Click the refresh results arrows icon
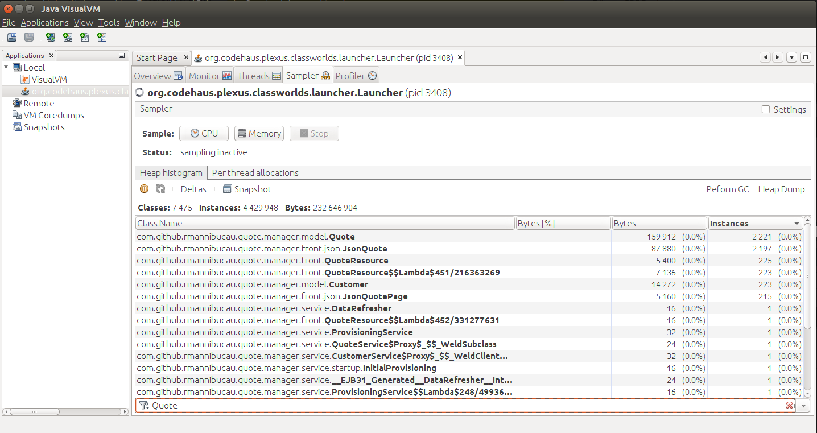Viewport: 817px width, 433px height. pyautogui.click(x=160, y=189)
